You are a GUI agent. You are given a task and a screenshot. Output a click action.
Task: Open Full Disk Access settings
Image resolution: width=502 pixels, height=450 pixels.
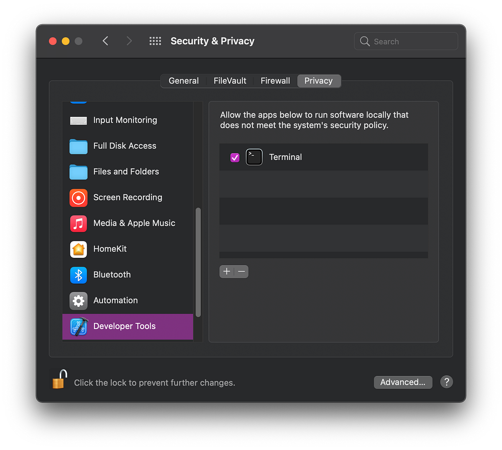tap(78, 146)
